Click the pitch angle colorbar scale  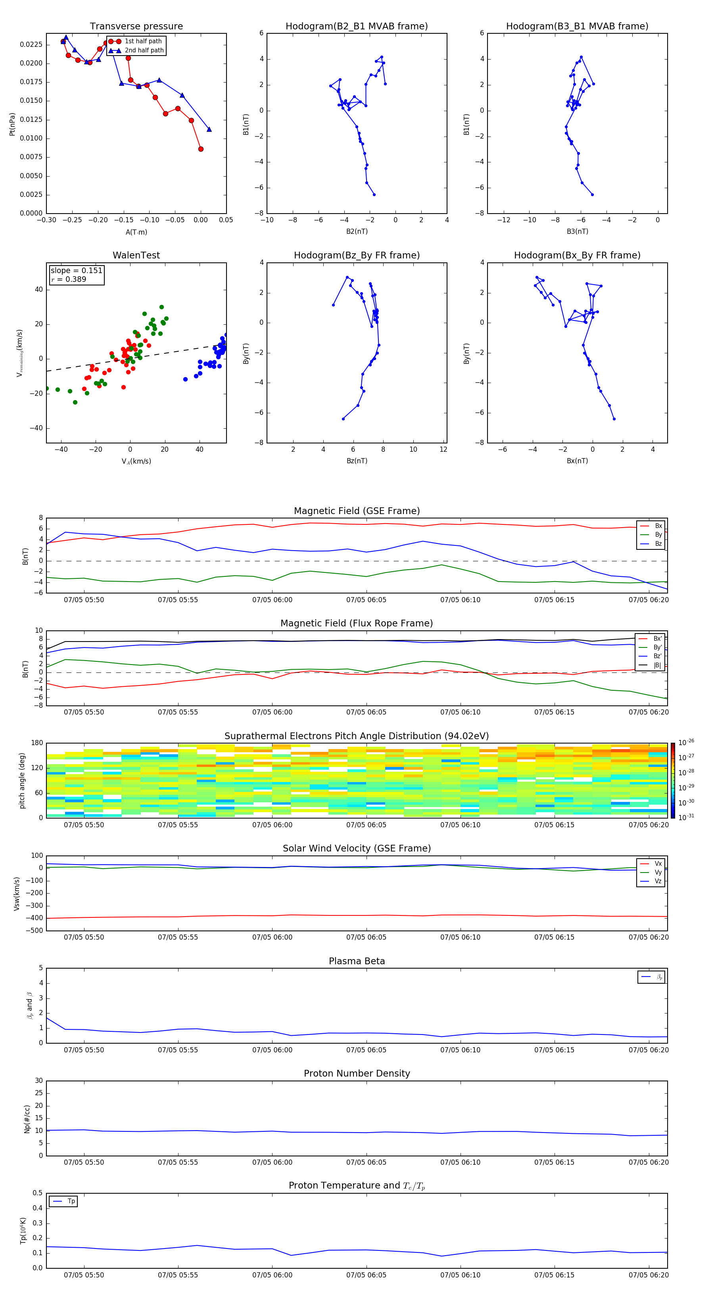point(673,780)
